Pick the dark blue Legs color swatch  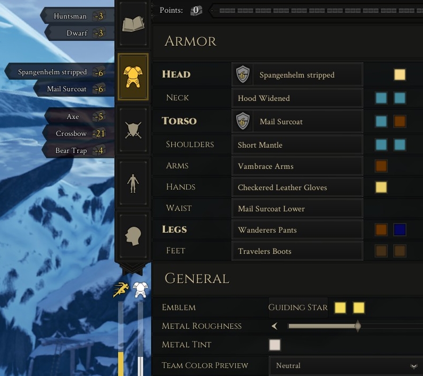coord(400,230)
